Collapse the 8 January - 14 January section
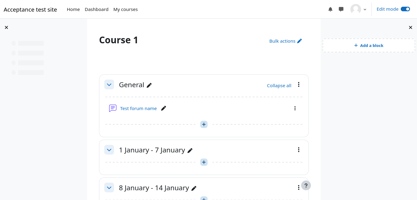The height and width of the screenshot is (200, 417). click(x=109, y=188)
